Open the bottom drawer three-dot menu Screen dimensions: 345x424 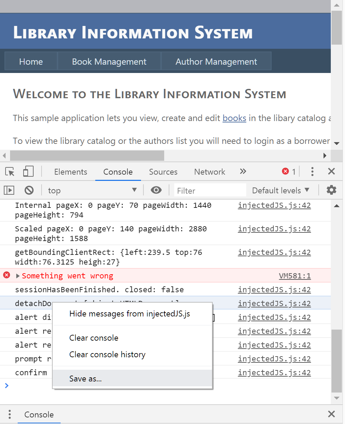pyautogui.click(x=10, y=414)
